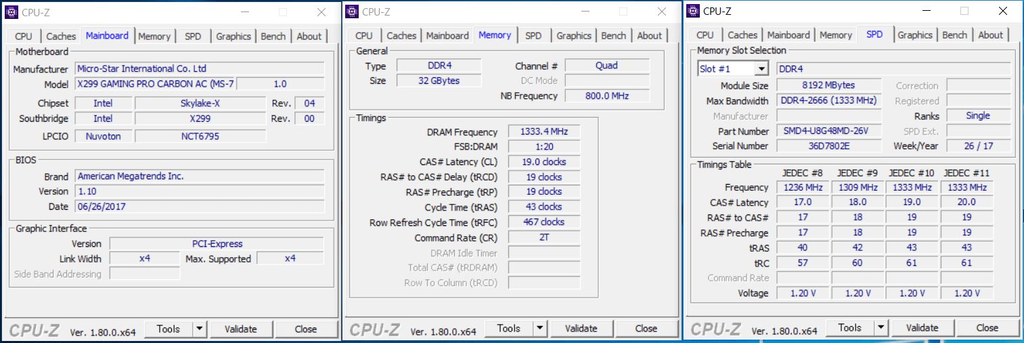Image resolution: width=1024 pixels, height=343 pixels.
Task: Open Memory tab in SPD window
Action: [836, 35]
